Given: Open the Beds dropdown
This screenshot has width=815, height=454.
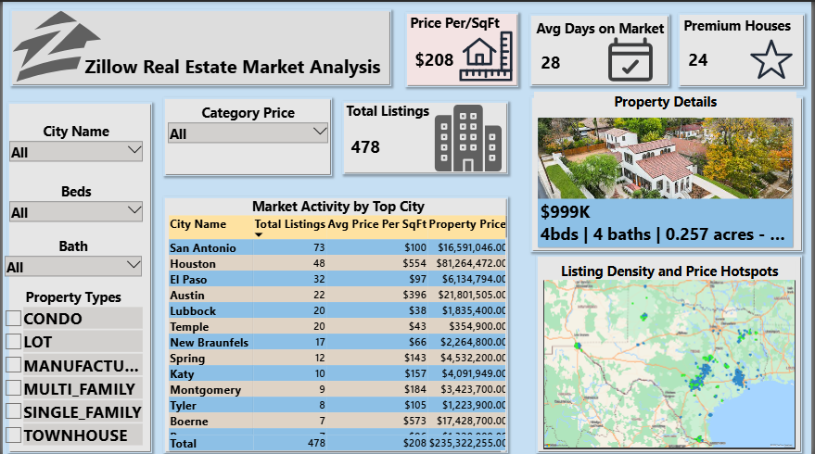Looking at the screenshot, I should (x=76, y=212).
